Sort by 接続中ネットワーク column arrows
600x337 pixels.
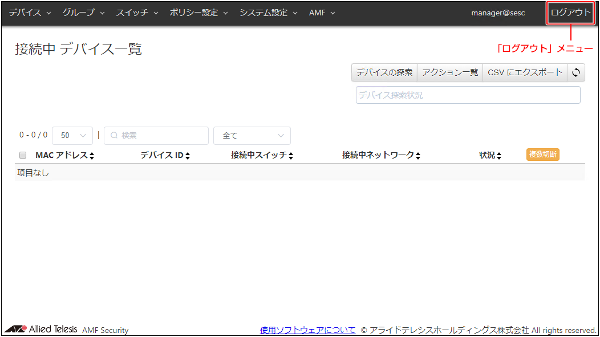417,156
